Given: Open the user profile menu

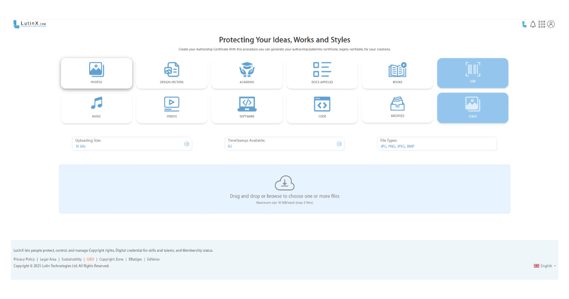Looking at the screenshot, I should click(x=551, y=24).
